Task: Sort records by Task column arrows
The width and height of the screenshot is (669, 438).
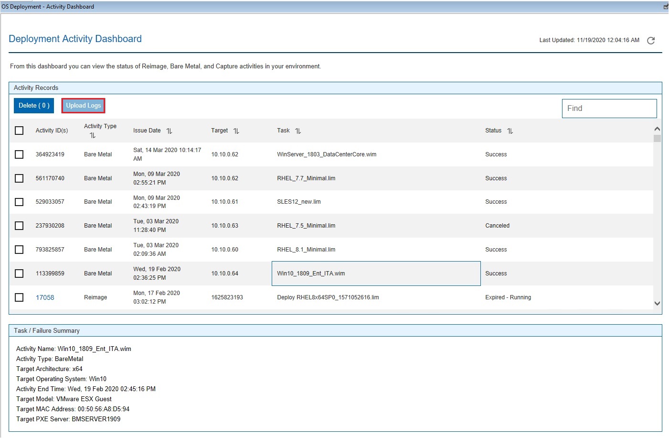Action: [x=298, y=131]
